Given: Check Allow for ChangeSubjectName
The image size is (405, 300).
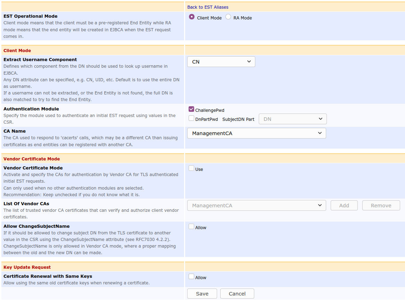Looking at the screenshot, I should 191,227.
